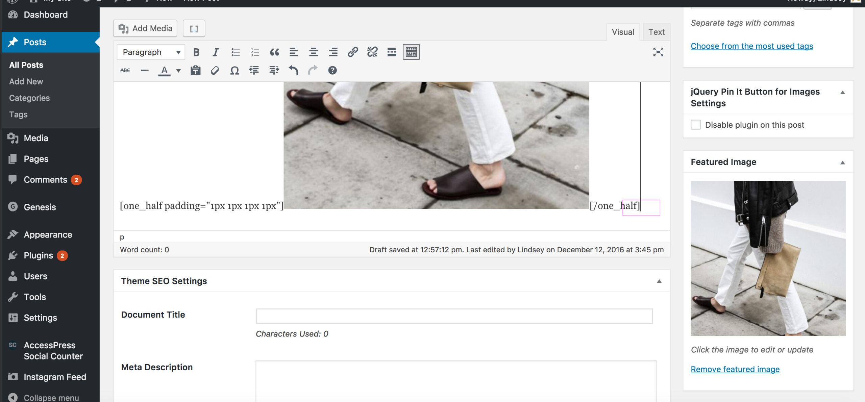Clear formatting with the eraser icon
Viewport: 865px width, 402px height.
[215, 70]
